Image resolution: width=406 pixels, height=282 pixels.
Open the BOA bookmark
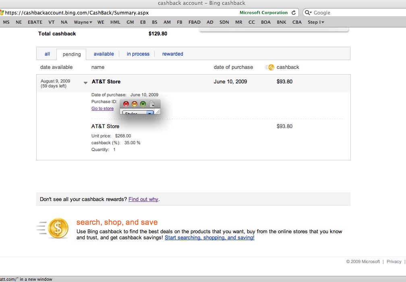[266, 22]
